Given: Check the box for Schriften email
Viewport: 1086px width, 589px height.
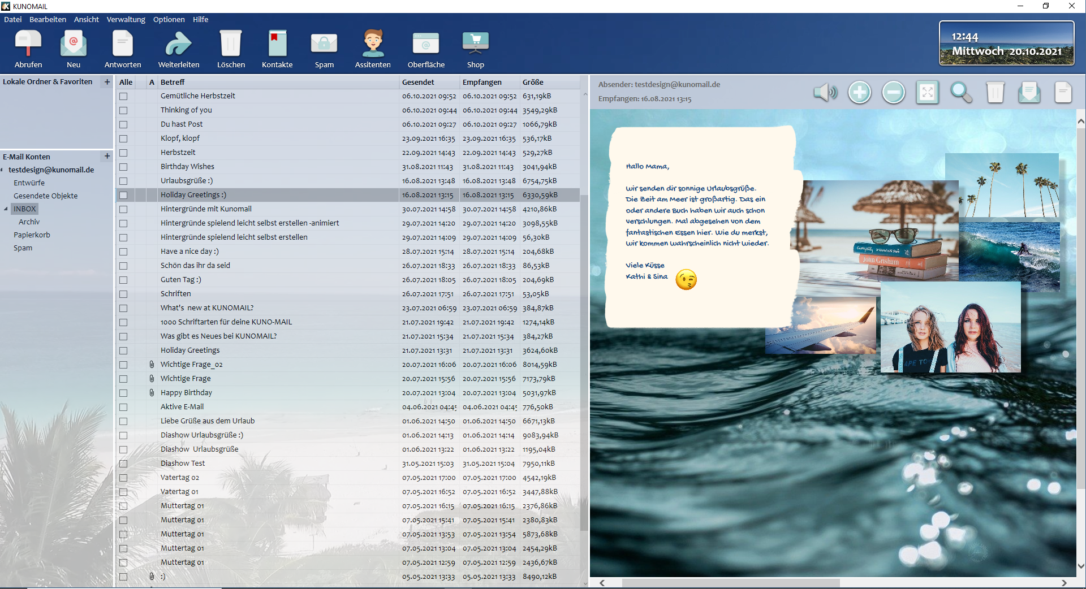Looking at the screenshot, I should 123,294.
